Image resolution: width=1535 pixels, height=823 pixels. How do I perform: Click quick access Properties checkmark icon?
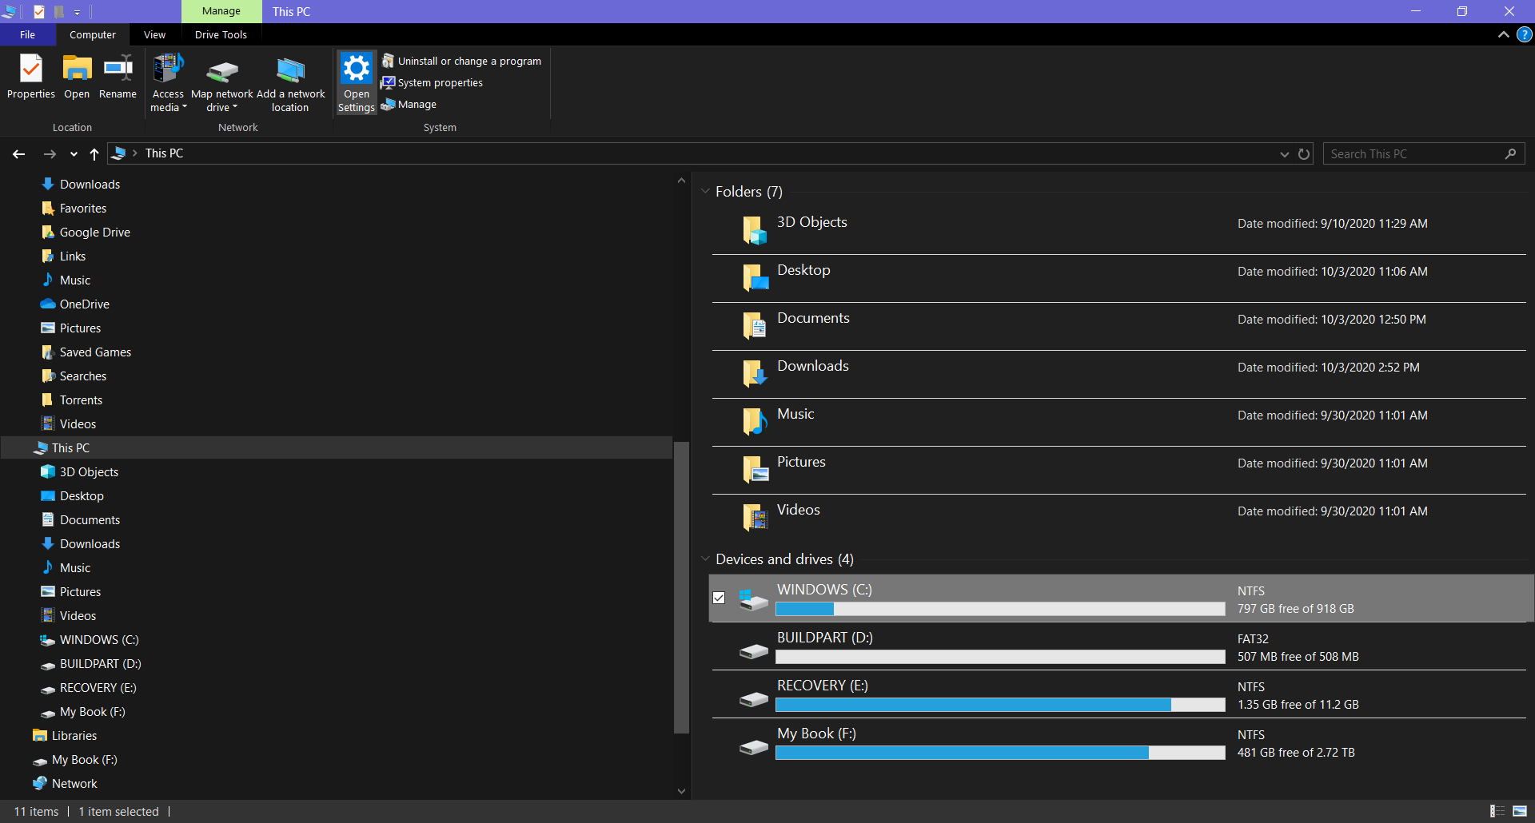click(x=38, y=11)
